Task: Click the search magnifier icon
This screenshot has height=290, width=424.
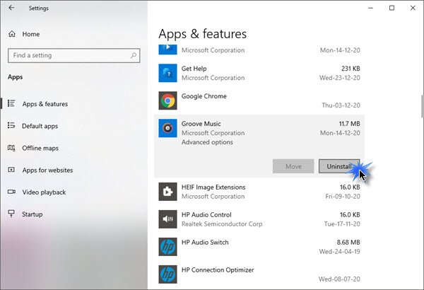Action: pos(134,55)
